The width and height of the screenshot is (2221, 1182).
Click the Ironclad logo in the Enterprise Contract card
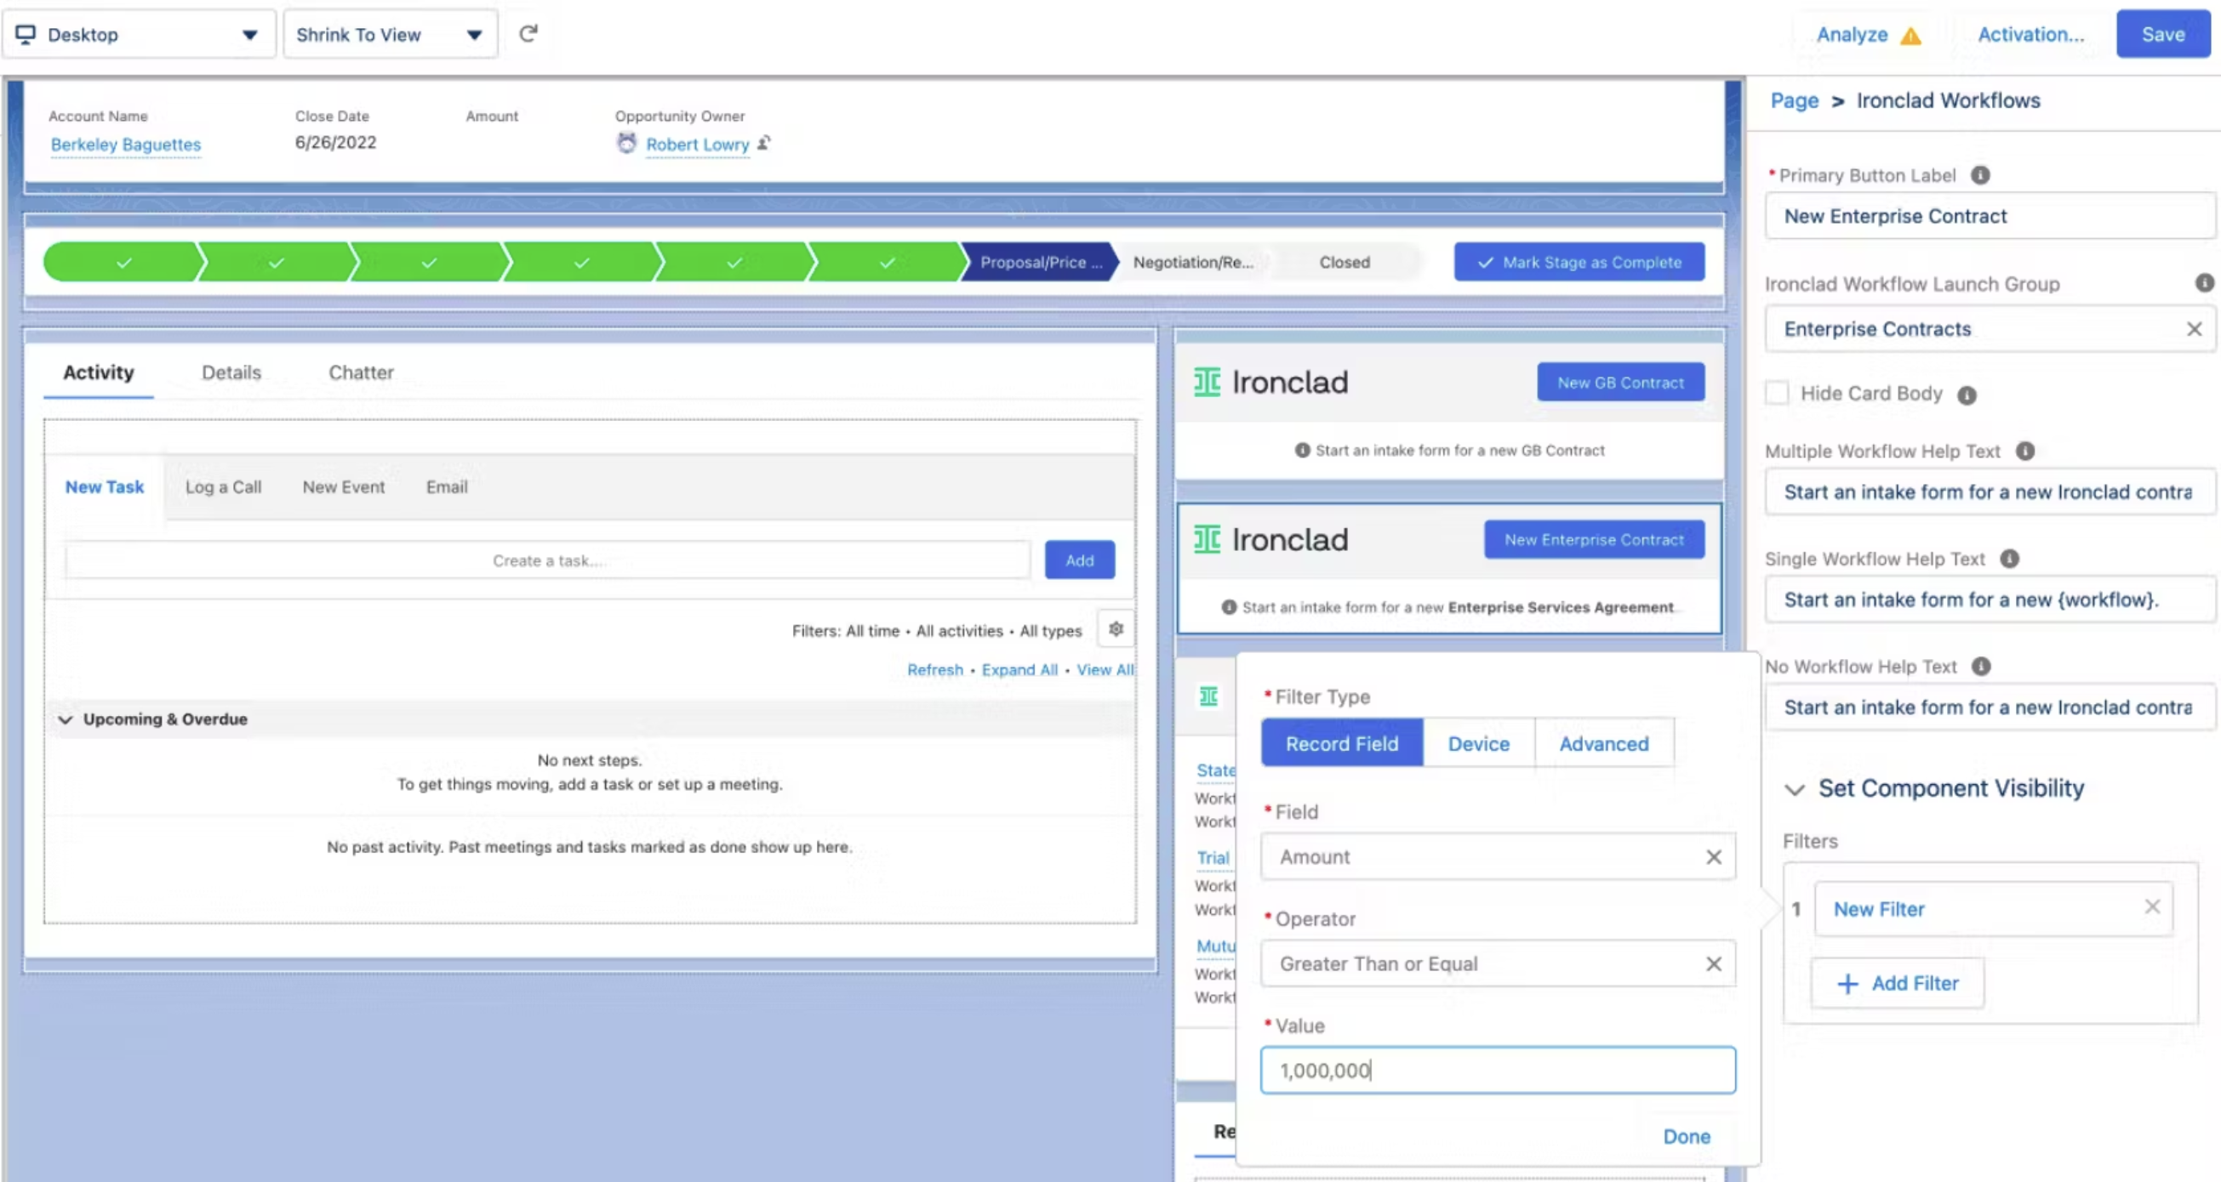tap(1270, 540)
